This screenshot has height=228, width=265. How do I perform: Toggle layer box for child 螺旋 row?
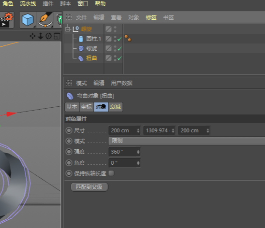point(108,49)
